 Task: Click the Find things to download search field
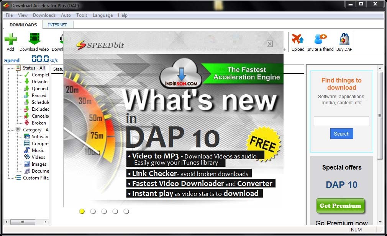pyautogui.click(x=341, y=121)
